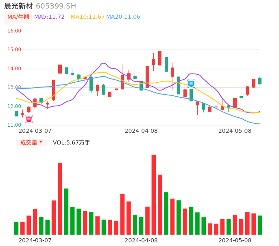Viewport: 279px width, 246px height.
Task: Click the MA20:11.06 legend label
Action: tap(123, 17)
